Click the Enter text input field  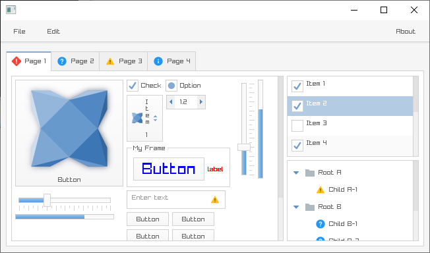coord(176,200)
